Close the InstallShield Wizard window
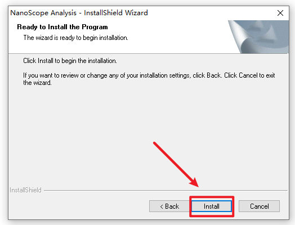Viewport: 295px width, 225px height. point(280,13)
